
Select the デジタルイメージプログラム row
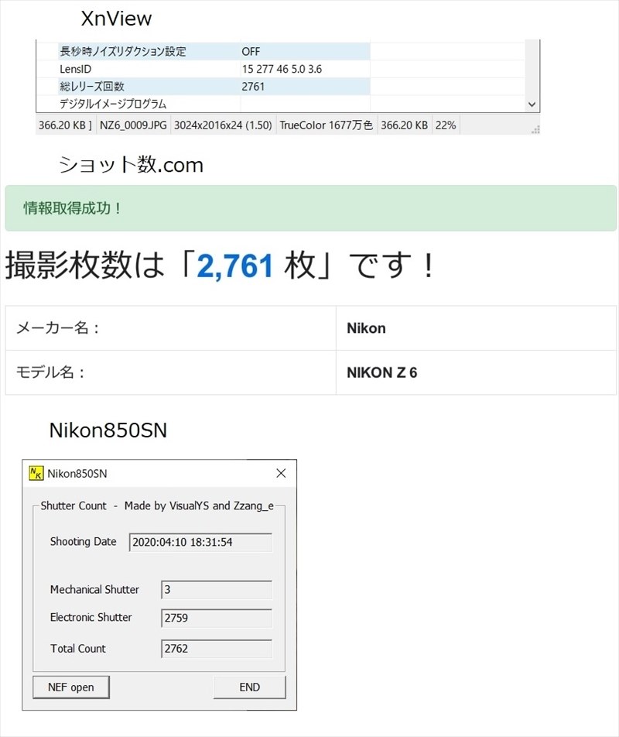(x=214, y=104)
